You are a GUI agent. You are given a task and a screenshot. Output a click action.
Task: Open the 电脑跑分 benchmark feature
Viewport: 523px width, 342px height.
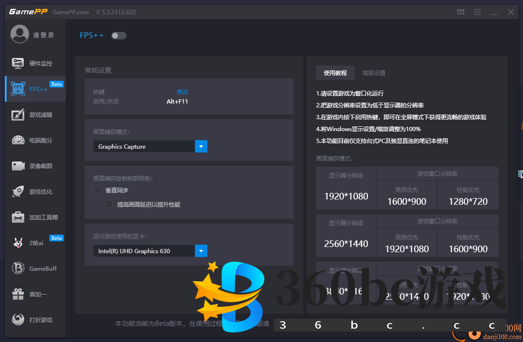[x=35, y=140]
